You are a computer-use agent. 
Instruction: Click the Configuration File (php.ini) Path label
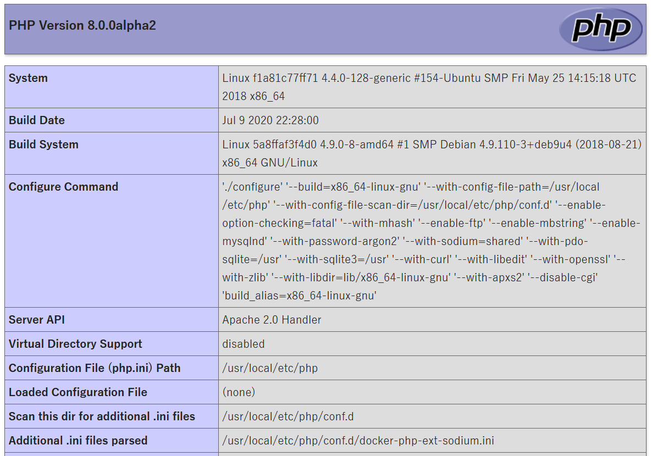click(x=95, y=368)
